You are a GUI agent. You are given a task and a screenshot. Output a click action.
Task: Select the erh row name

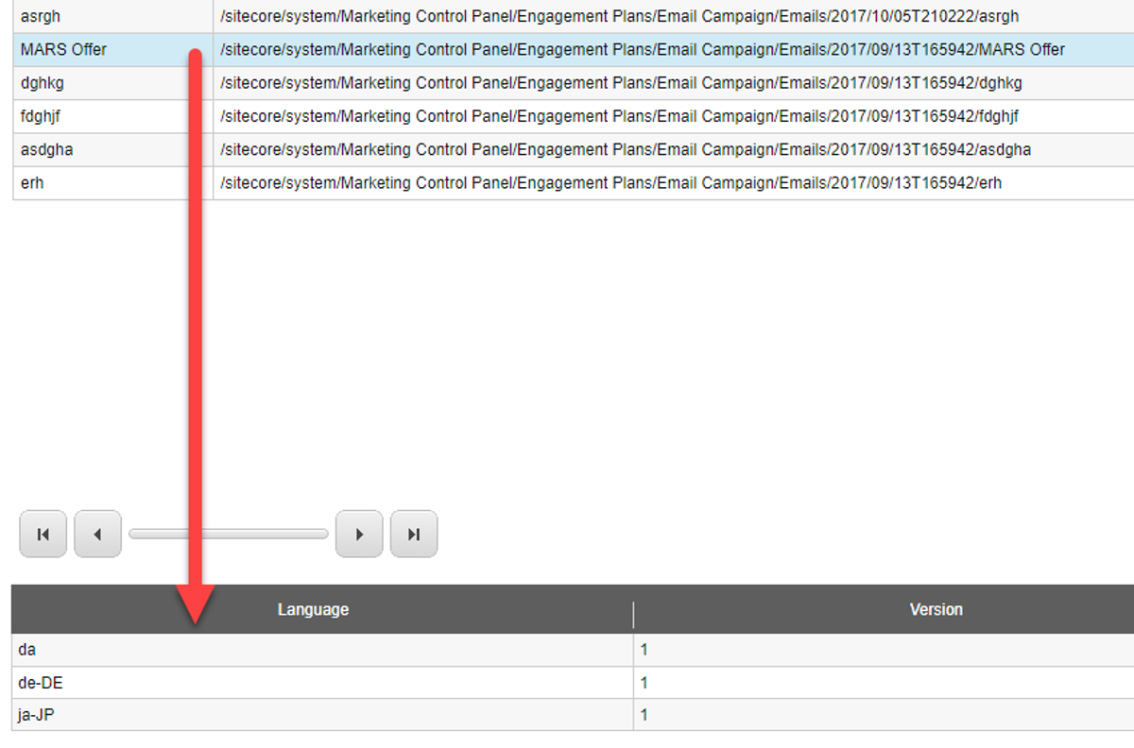click(x=32, y=183)
